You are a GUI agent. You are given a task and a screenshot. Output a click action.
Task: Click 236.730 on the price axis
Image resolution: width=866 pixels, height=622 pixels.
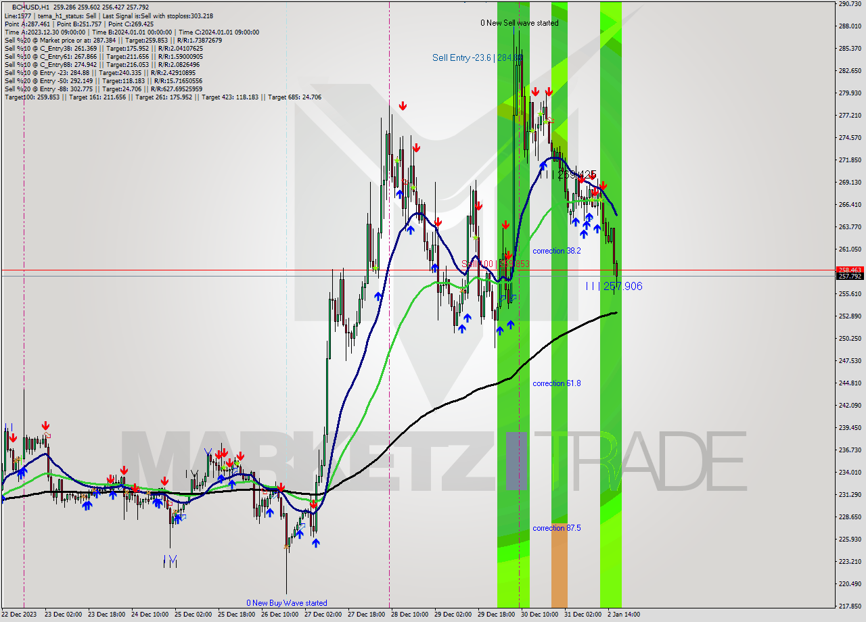[x=850, y=450]
